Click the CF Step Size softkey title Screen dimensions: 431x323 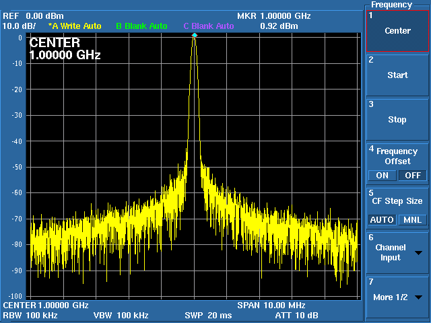coord(397,201)
